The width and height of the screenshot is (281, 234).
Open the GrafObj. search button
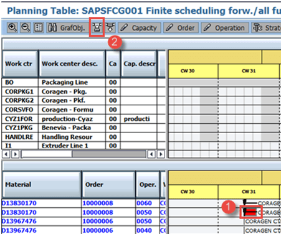tap(67, 27)
